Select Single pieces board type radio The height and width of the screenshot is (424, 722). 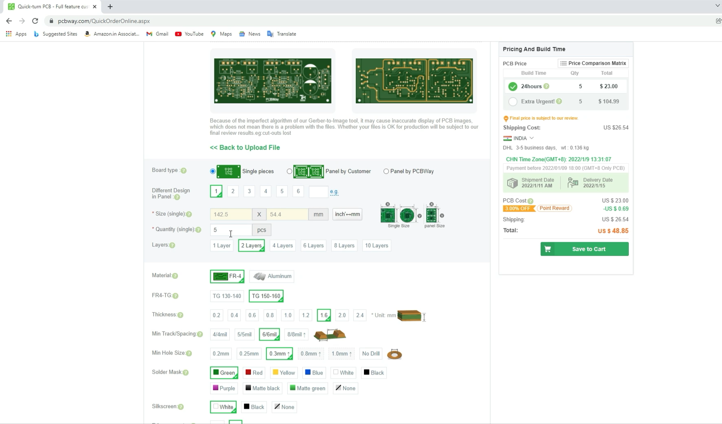tap(213, 172)
